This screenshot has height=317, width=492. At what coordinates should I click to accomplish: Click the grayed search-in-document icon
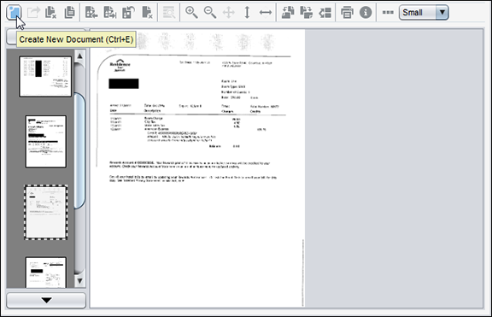pos(169,13)
